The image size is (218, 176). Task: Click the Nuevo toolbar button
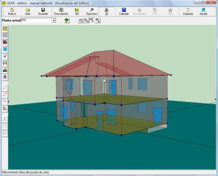pyautogui.click(x=12, y=12)
